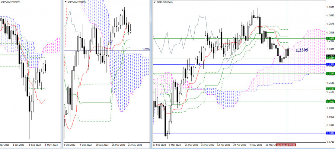Screen dimensions: 335x149
Task: Click the 1.2180 value on Daily price axis
Action: 331,83
